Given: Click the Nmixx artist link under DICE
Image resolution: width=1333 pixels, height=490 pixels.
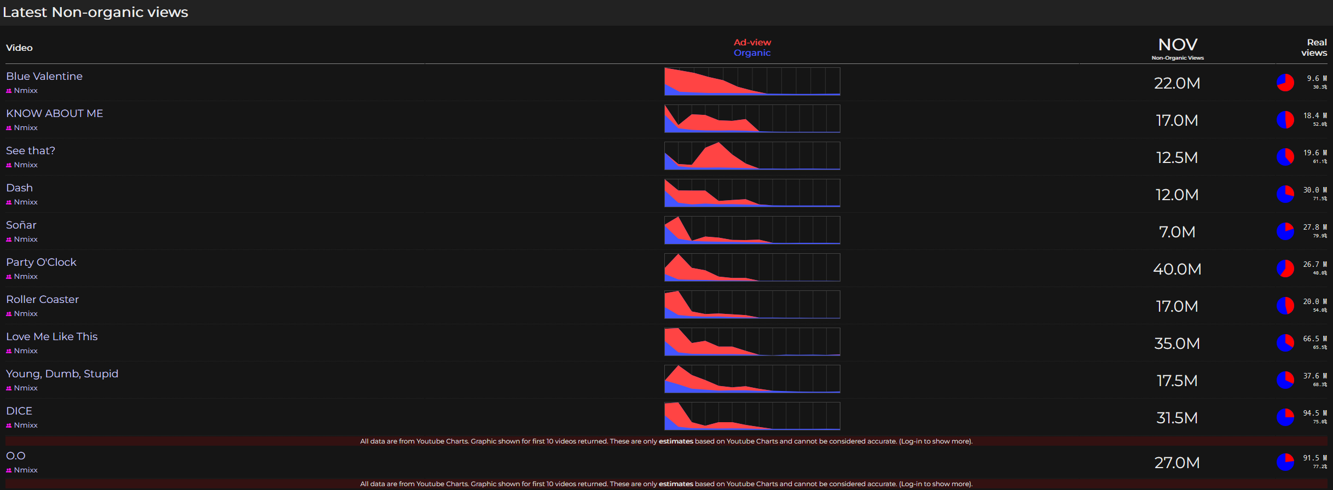Looking at the screenshot, I should pyautogui.click(x=26, y=425).
